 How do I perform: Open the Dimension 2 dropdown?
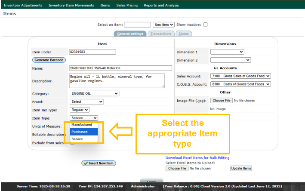click(231, 60)
